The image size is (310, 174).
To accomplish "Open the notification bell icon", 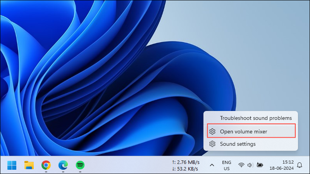I will [x=300, y=165].
